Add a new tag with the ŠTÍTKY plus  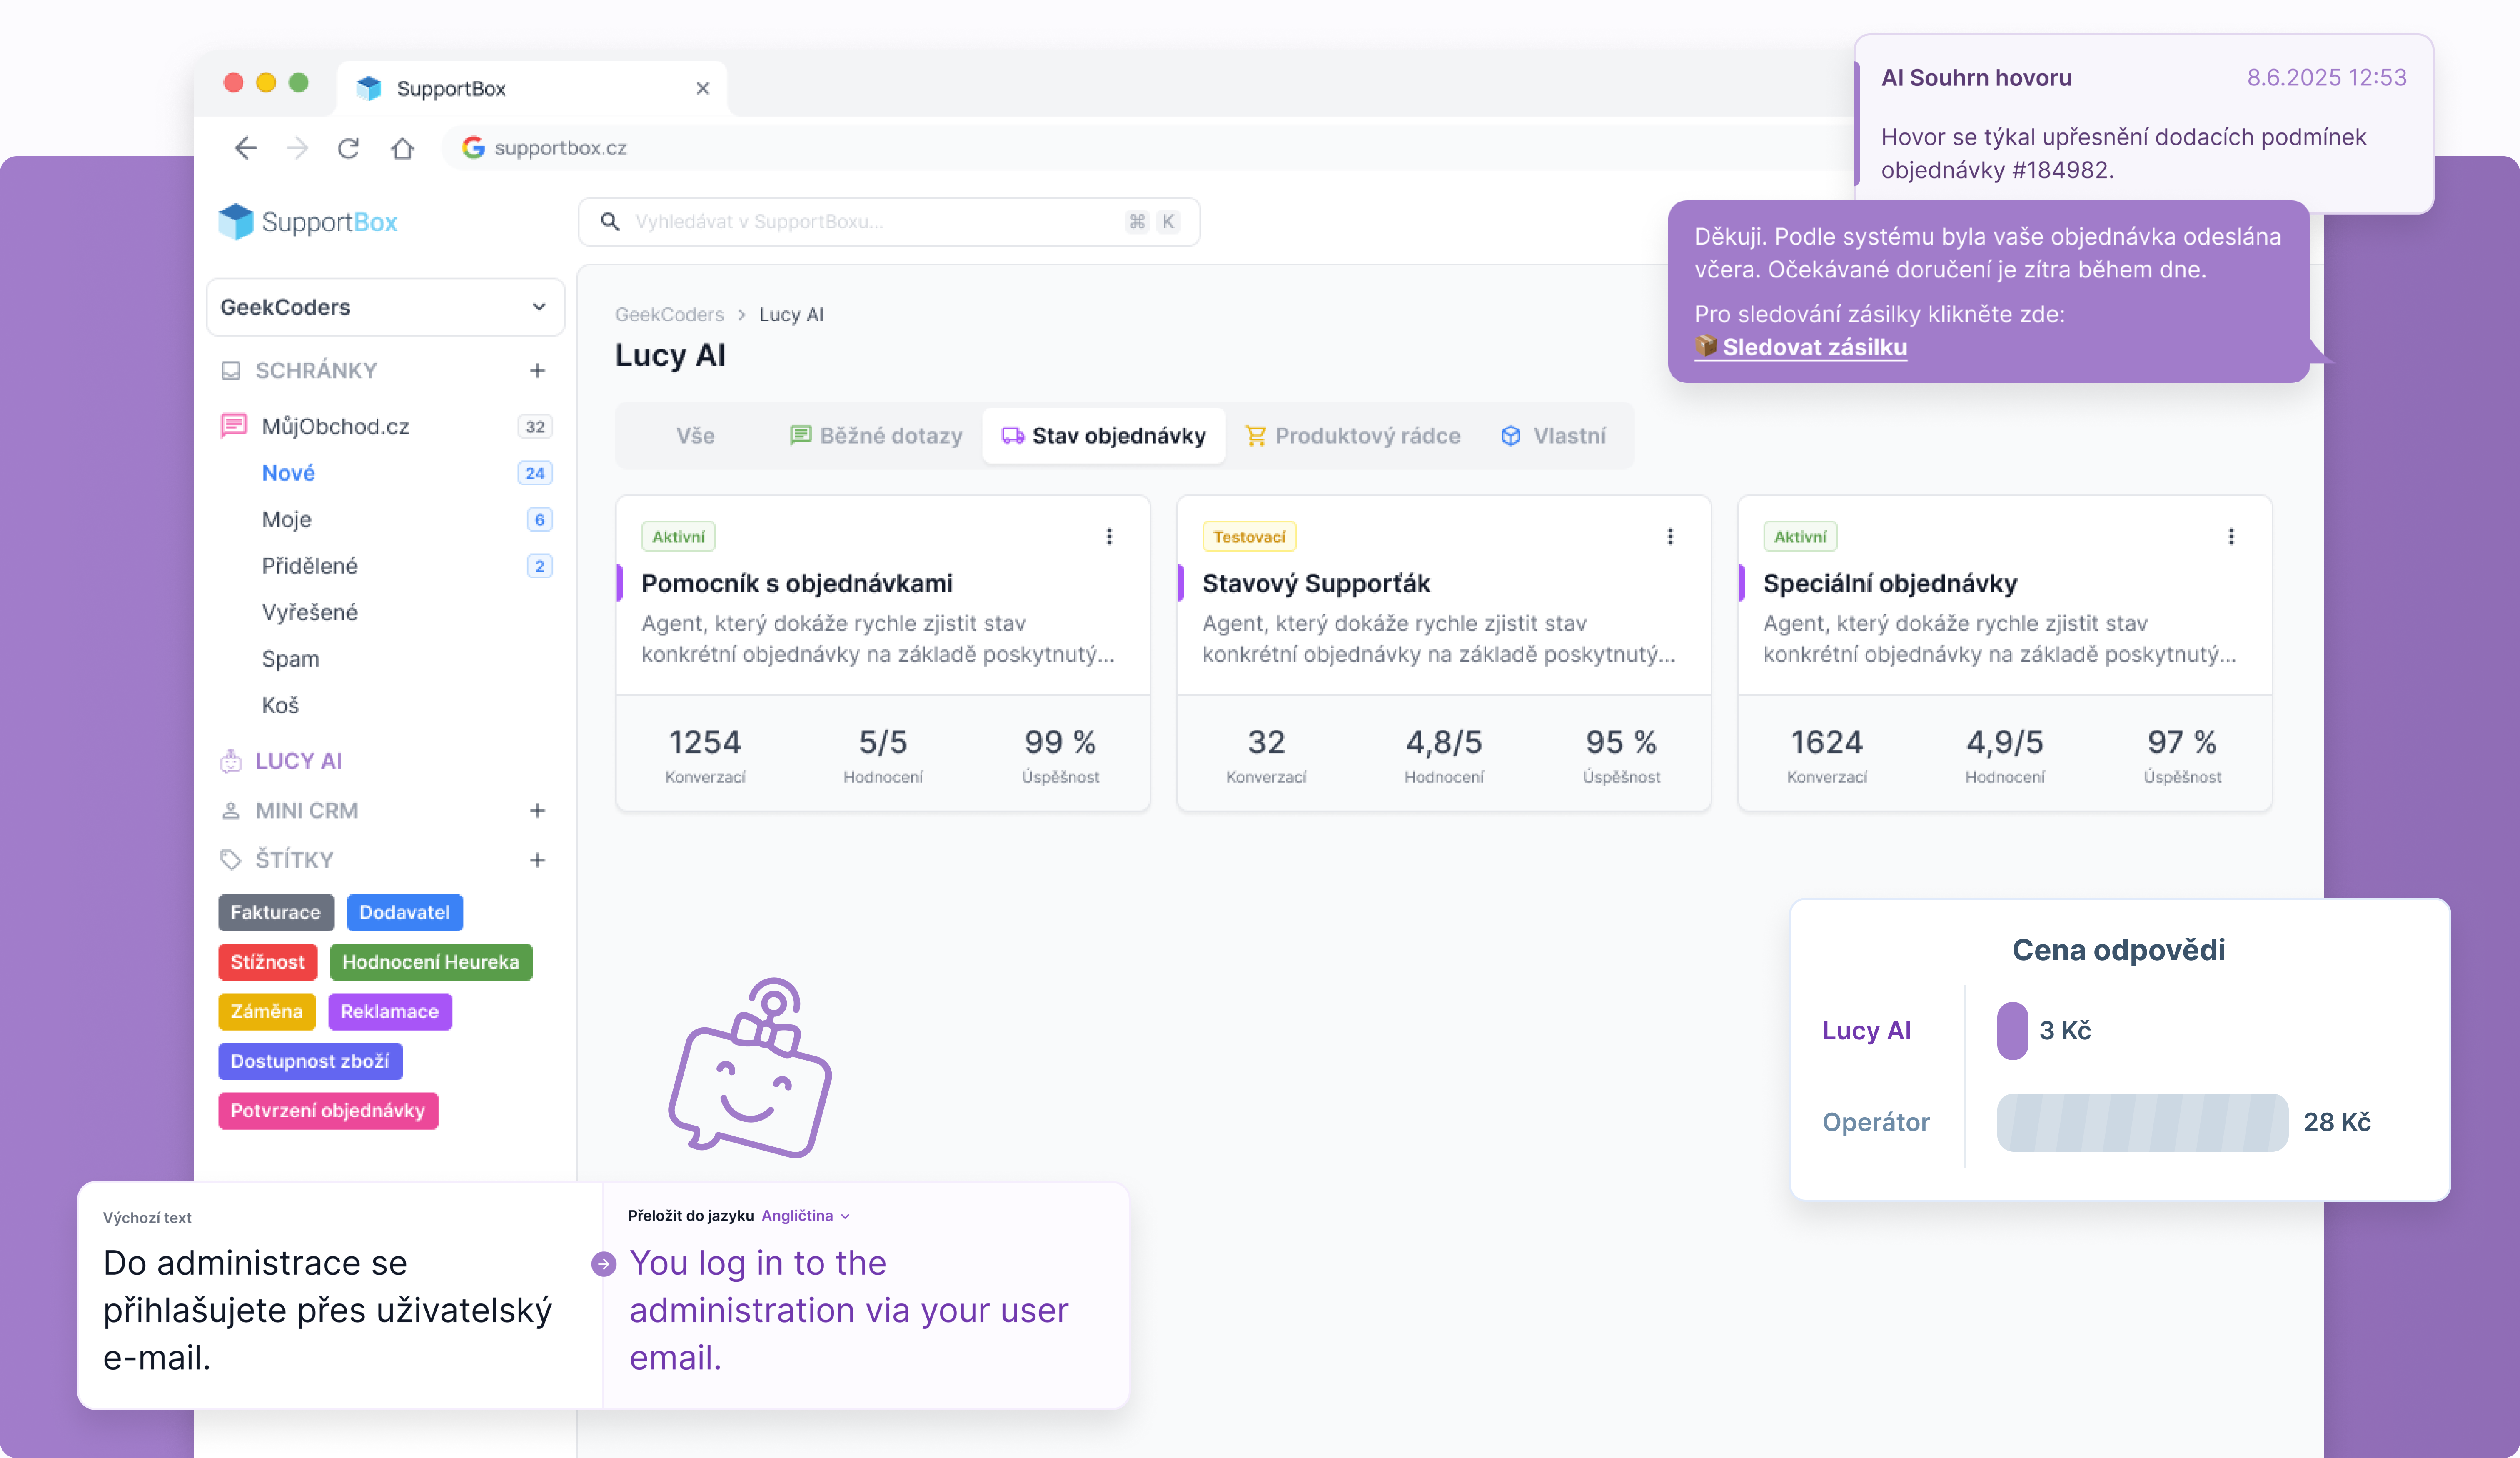537,860
